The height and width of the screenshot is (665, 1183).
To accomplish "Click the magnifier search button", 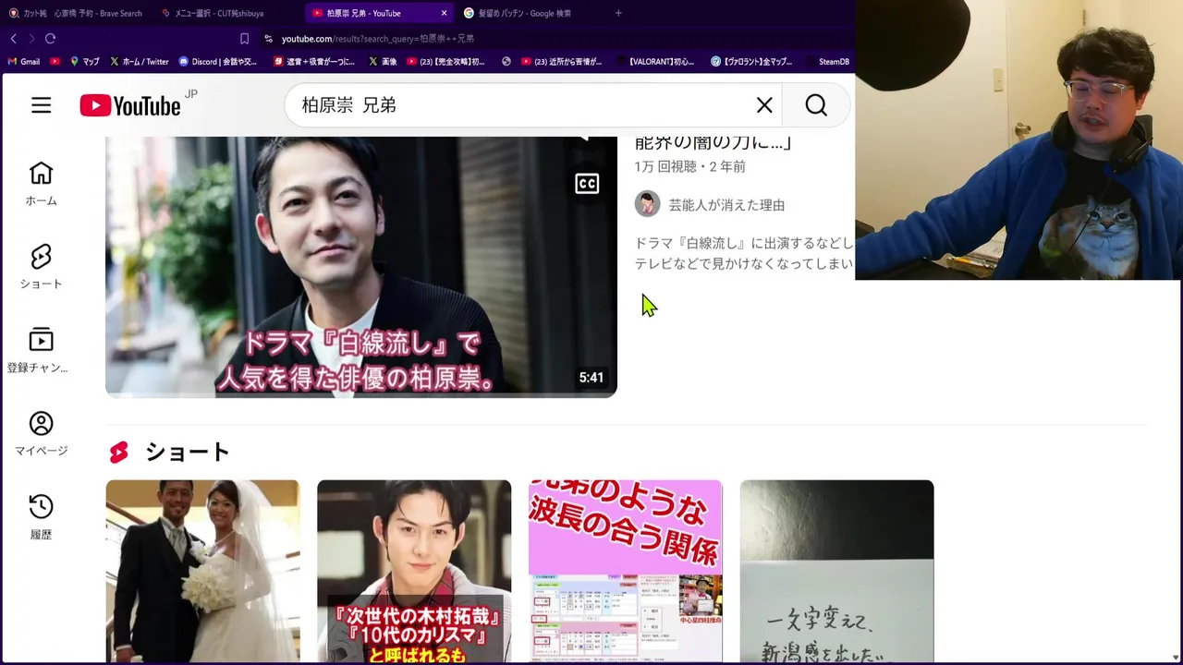I will pyautogui.click(x=816, y=105).
